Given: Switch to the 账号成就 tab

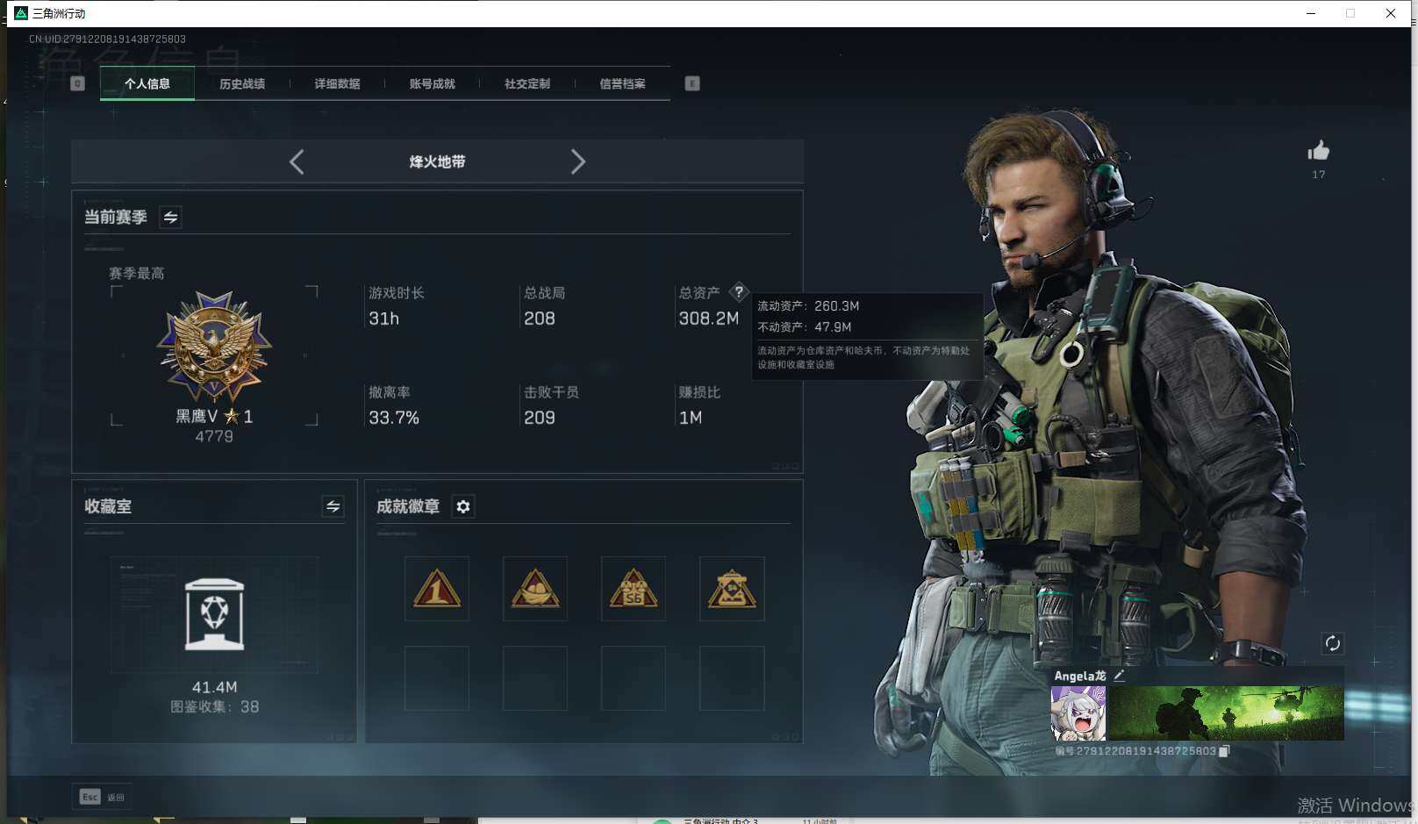Looking at the screenshot, I should [432, 83].
